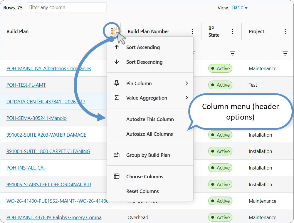Screen dimensions: 294x223
Task: Select Autosize This Column
Action: (150, 119)
